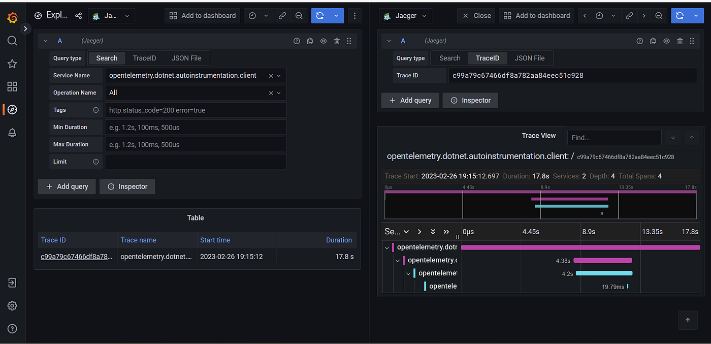Image resolution: width=711 pixels, height=344 pixels.
Task: Open trace link c99a79c67466df8a78 in table
Action: (x=76, y=257)
